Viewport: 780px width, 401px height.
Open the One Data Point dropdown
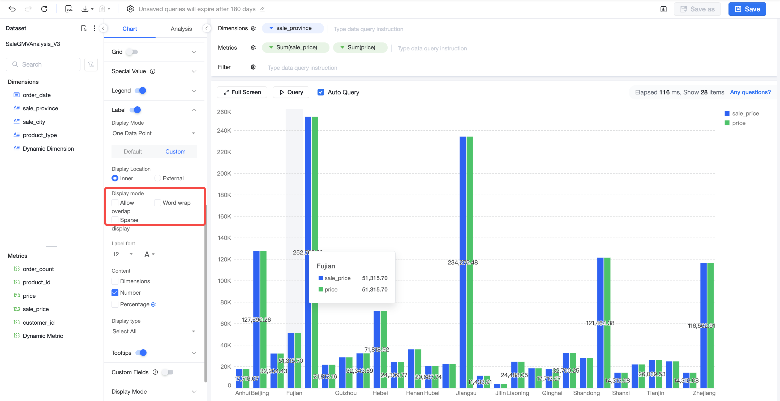pyautogui.click(x=154, y=133)
